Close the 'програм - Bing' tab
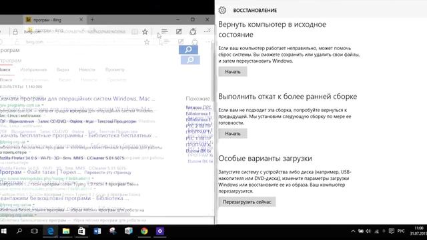Image resolution: width=427 pixels, height=240 pixels. click(x=81, y=19)
